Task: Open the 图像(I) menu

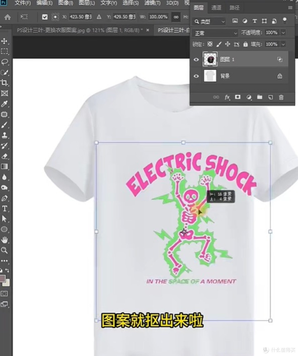Action: coord(66,3)
